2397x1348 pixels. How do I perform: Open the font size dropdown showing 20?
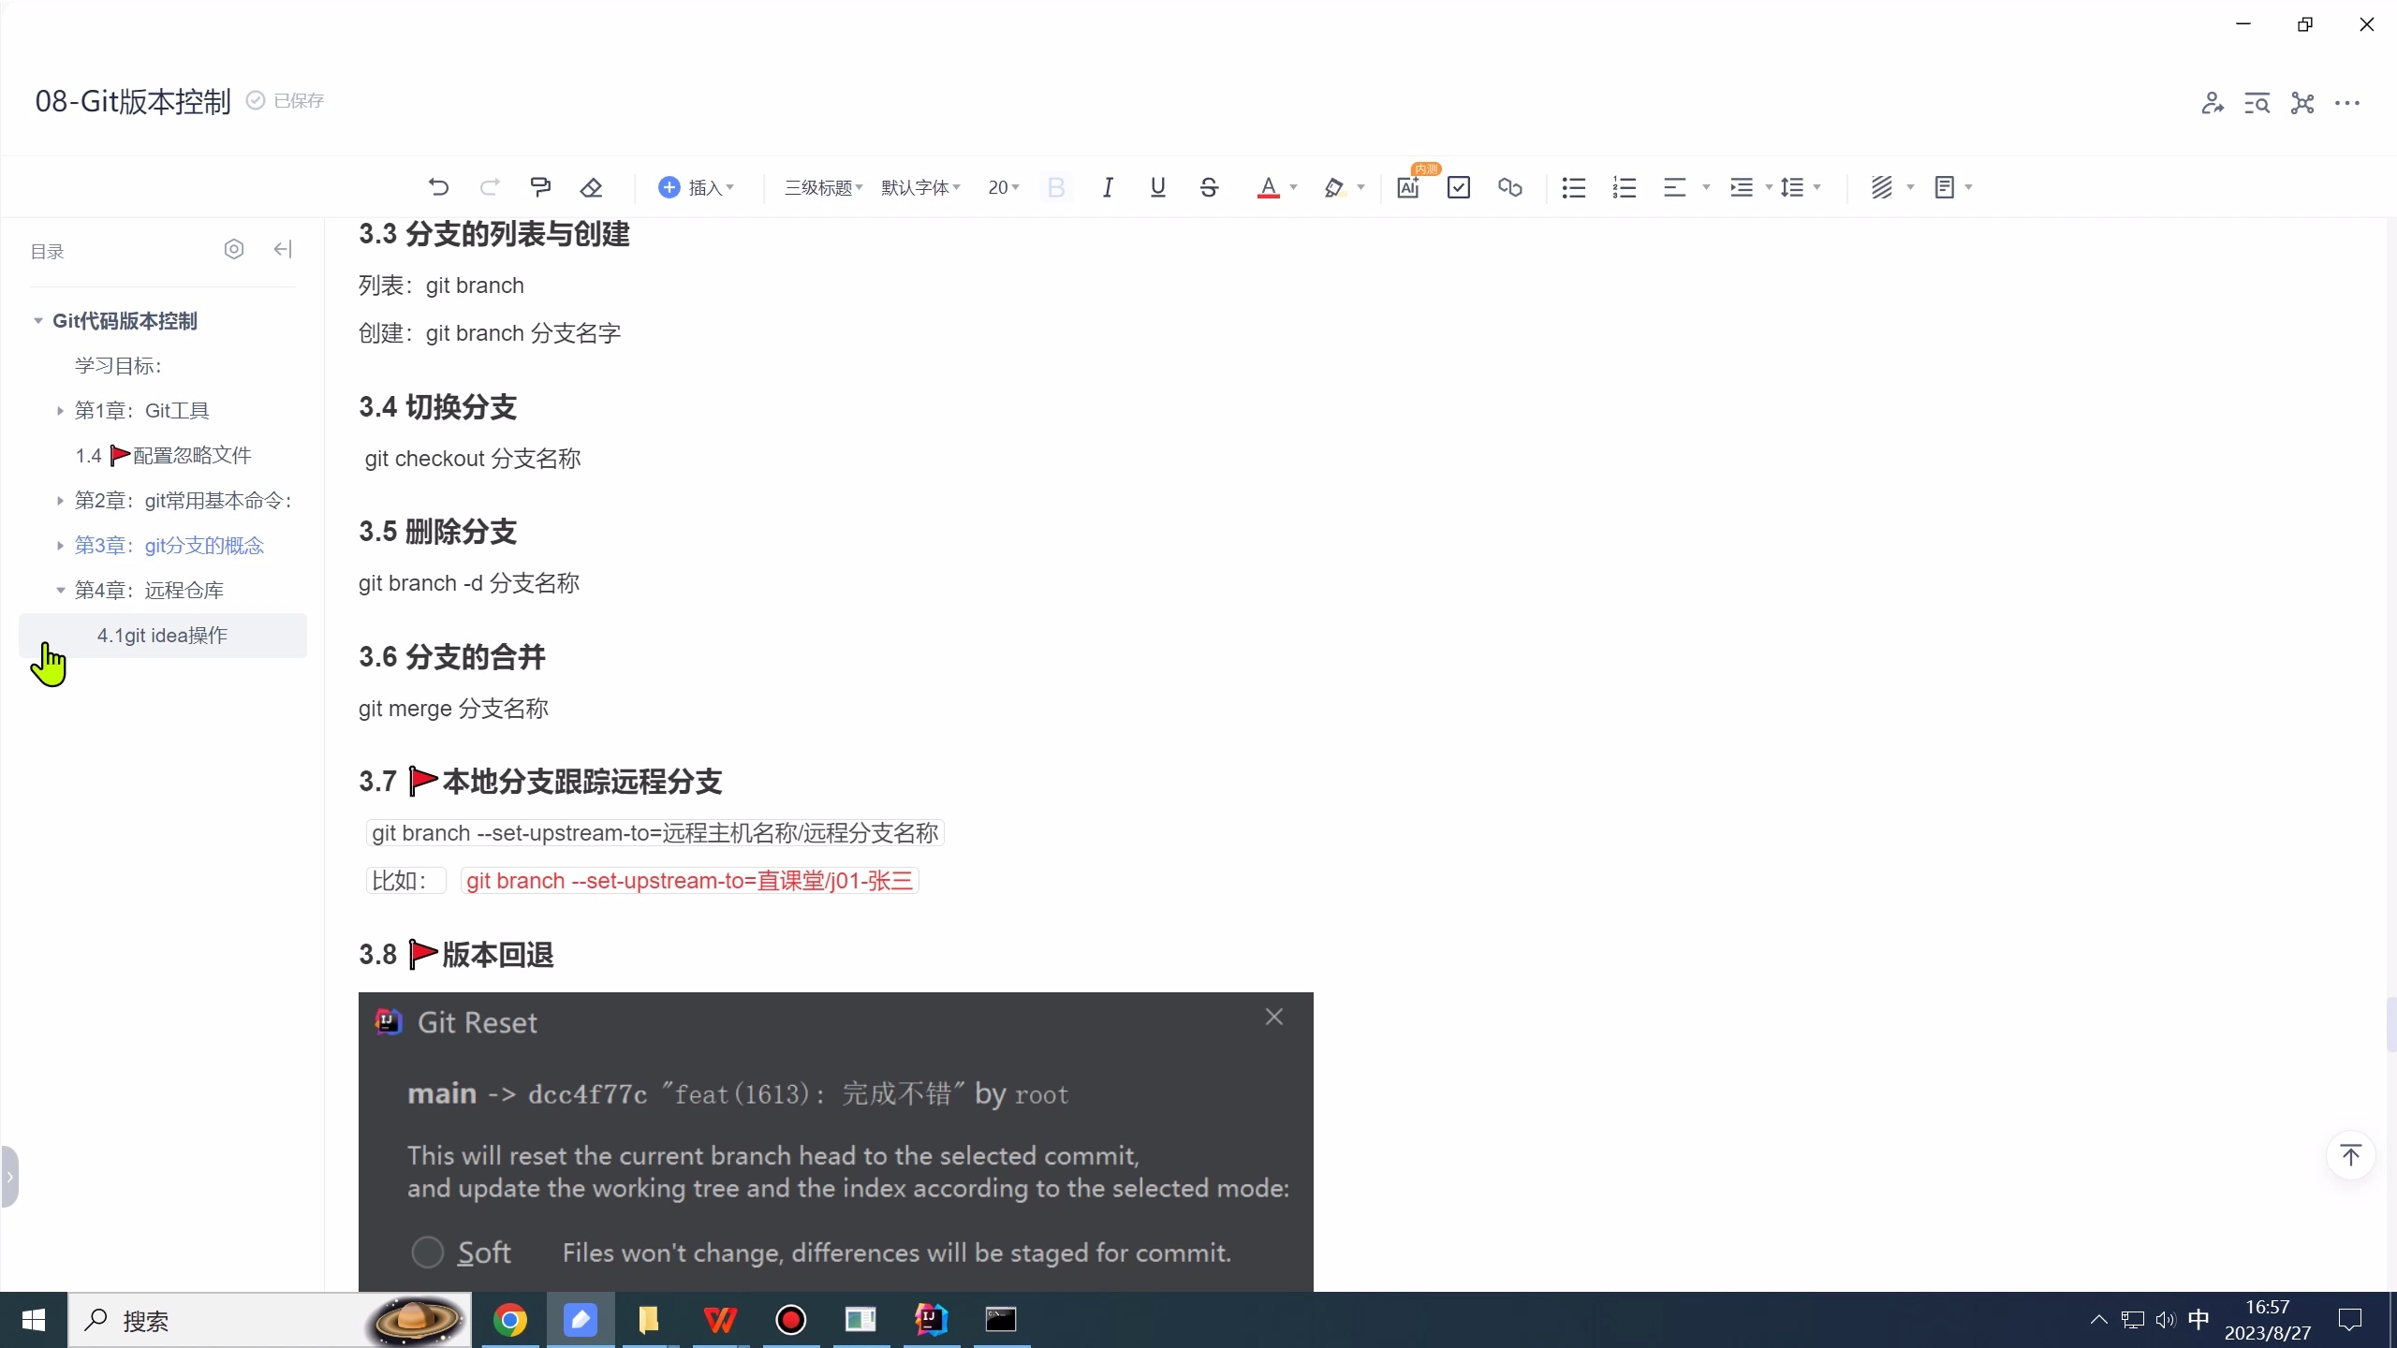click(x=1002, y=187)
